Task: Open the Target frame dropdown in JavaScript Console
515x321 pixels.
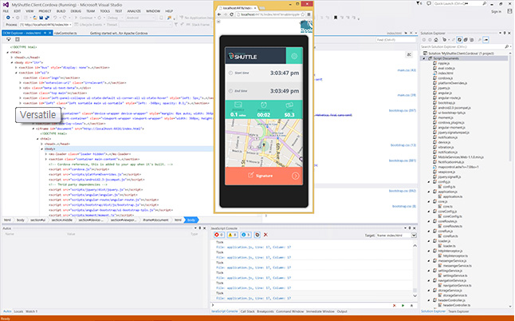Action: point(396,236)
